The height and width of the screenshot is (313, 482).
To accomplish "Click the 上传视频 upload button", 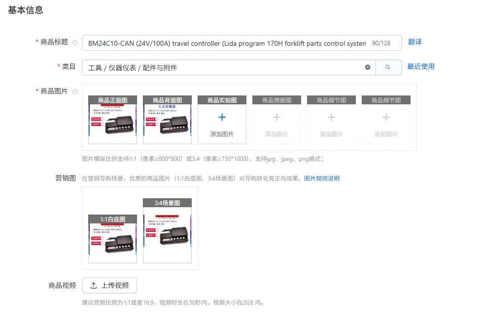I will (109, 285).
